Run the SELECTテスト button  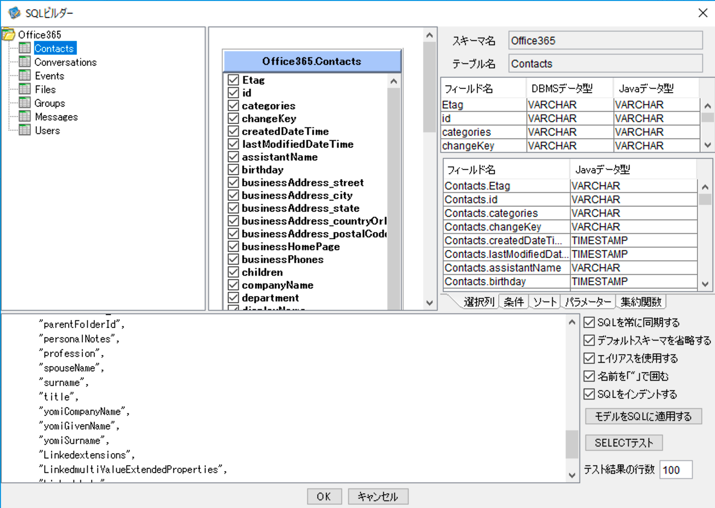tap(624, 443)
